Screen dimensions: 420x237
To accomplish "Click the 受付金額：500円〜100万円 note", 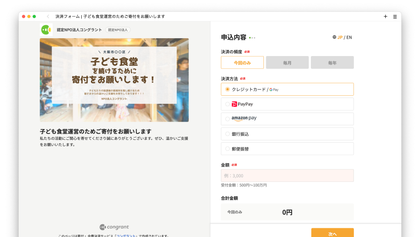I will pos(244,185).
